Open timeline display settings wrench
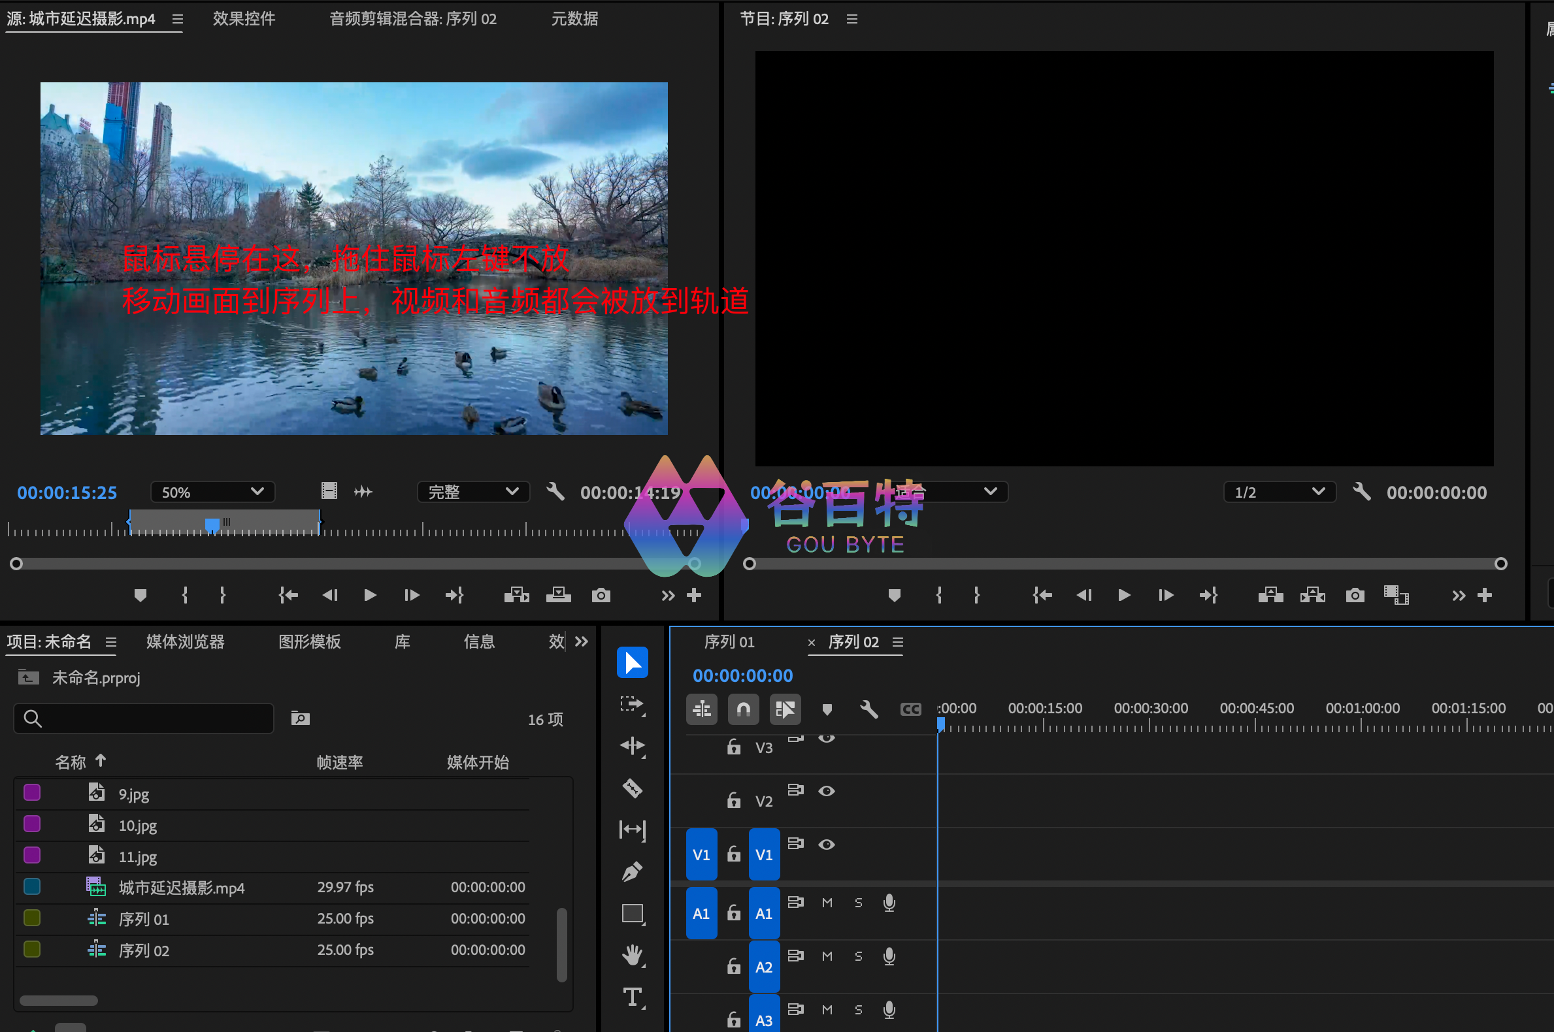 pyautogui.click(x=868, y=709)
